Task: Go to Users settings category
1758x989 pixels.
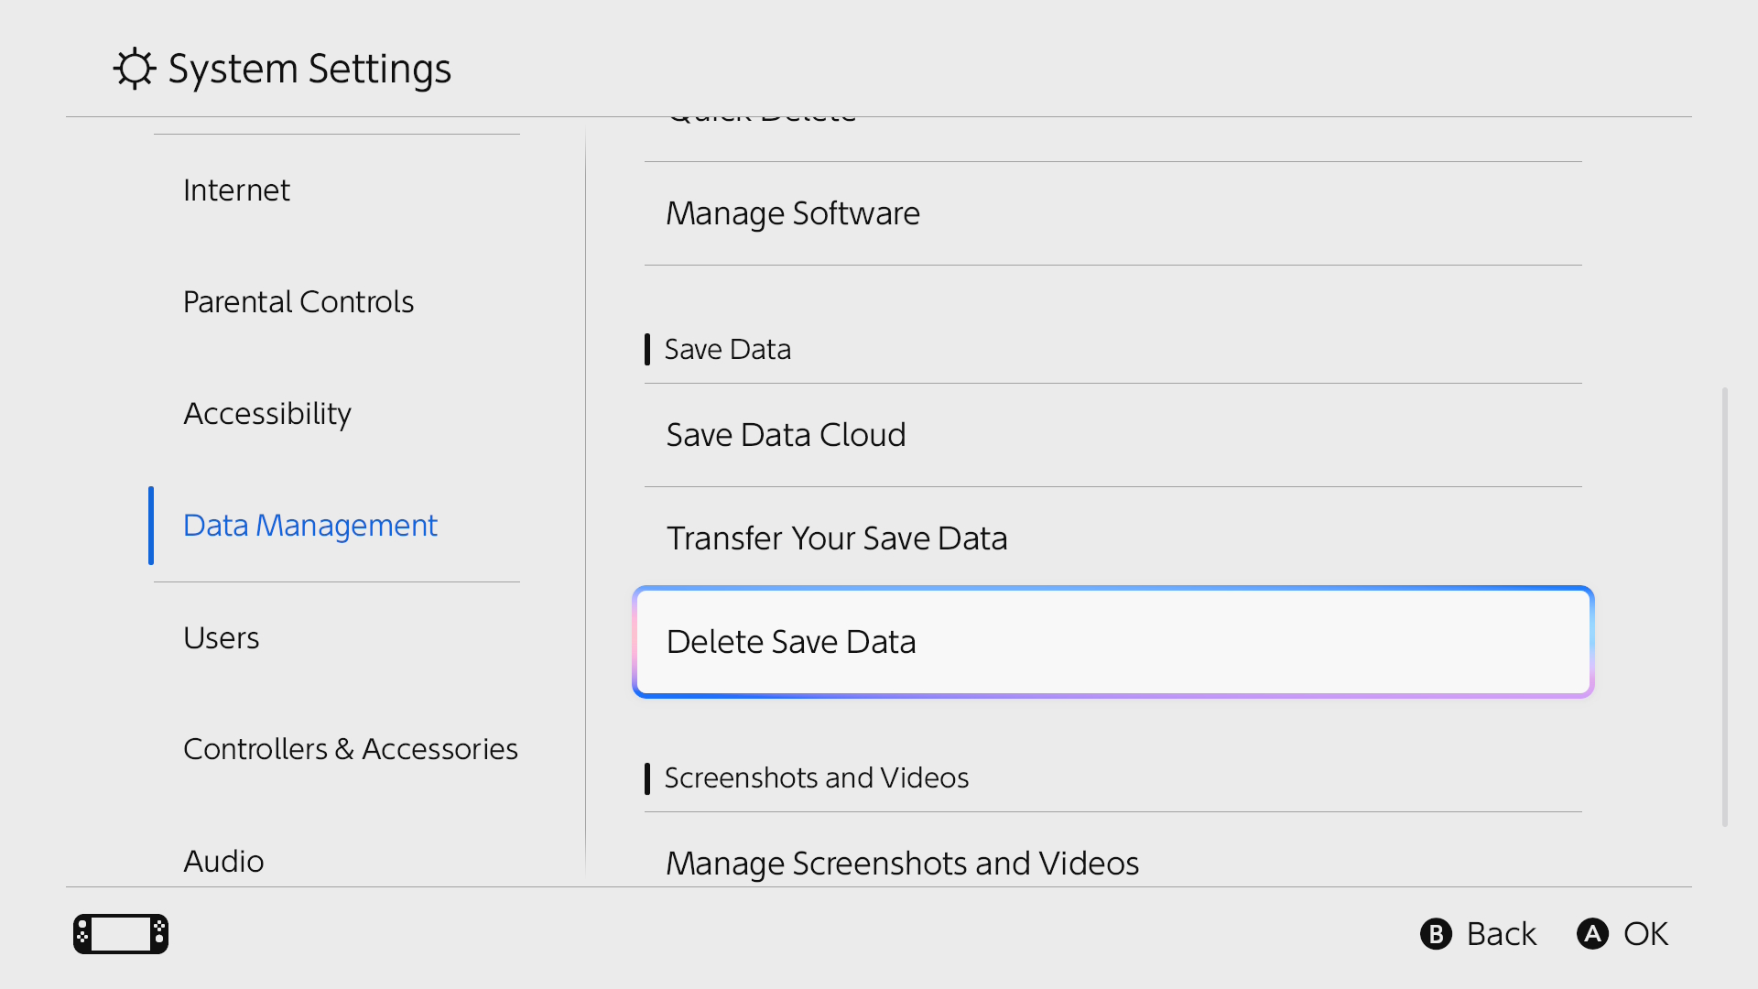Action: pos(222,637)
